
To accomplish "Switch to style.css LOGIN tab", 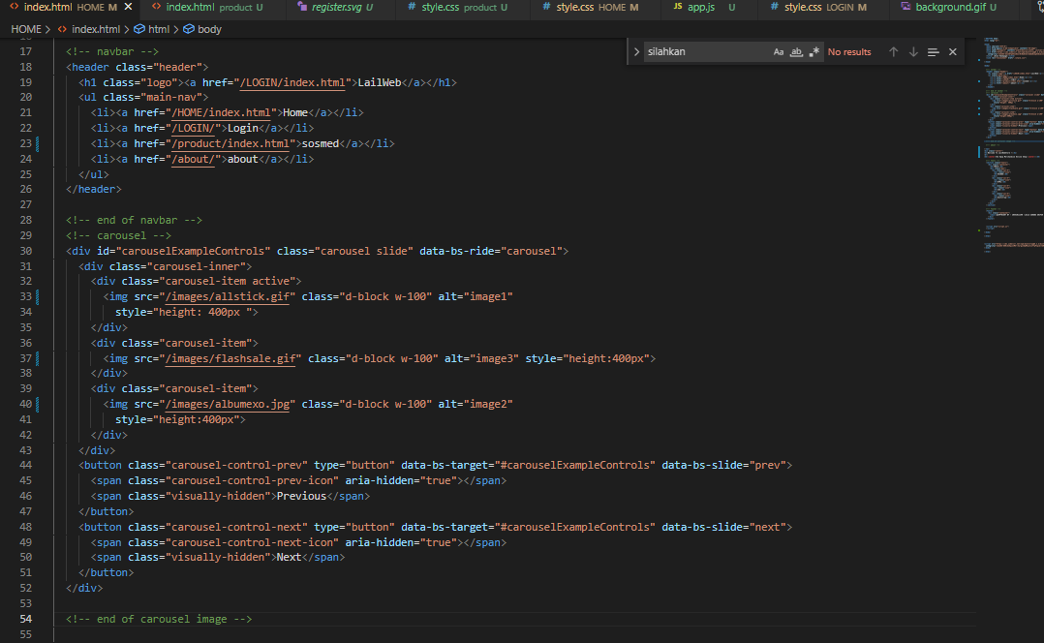I will [818, 7].
